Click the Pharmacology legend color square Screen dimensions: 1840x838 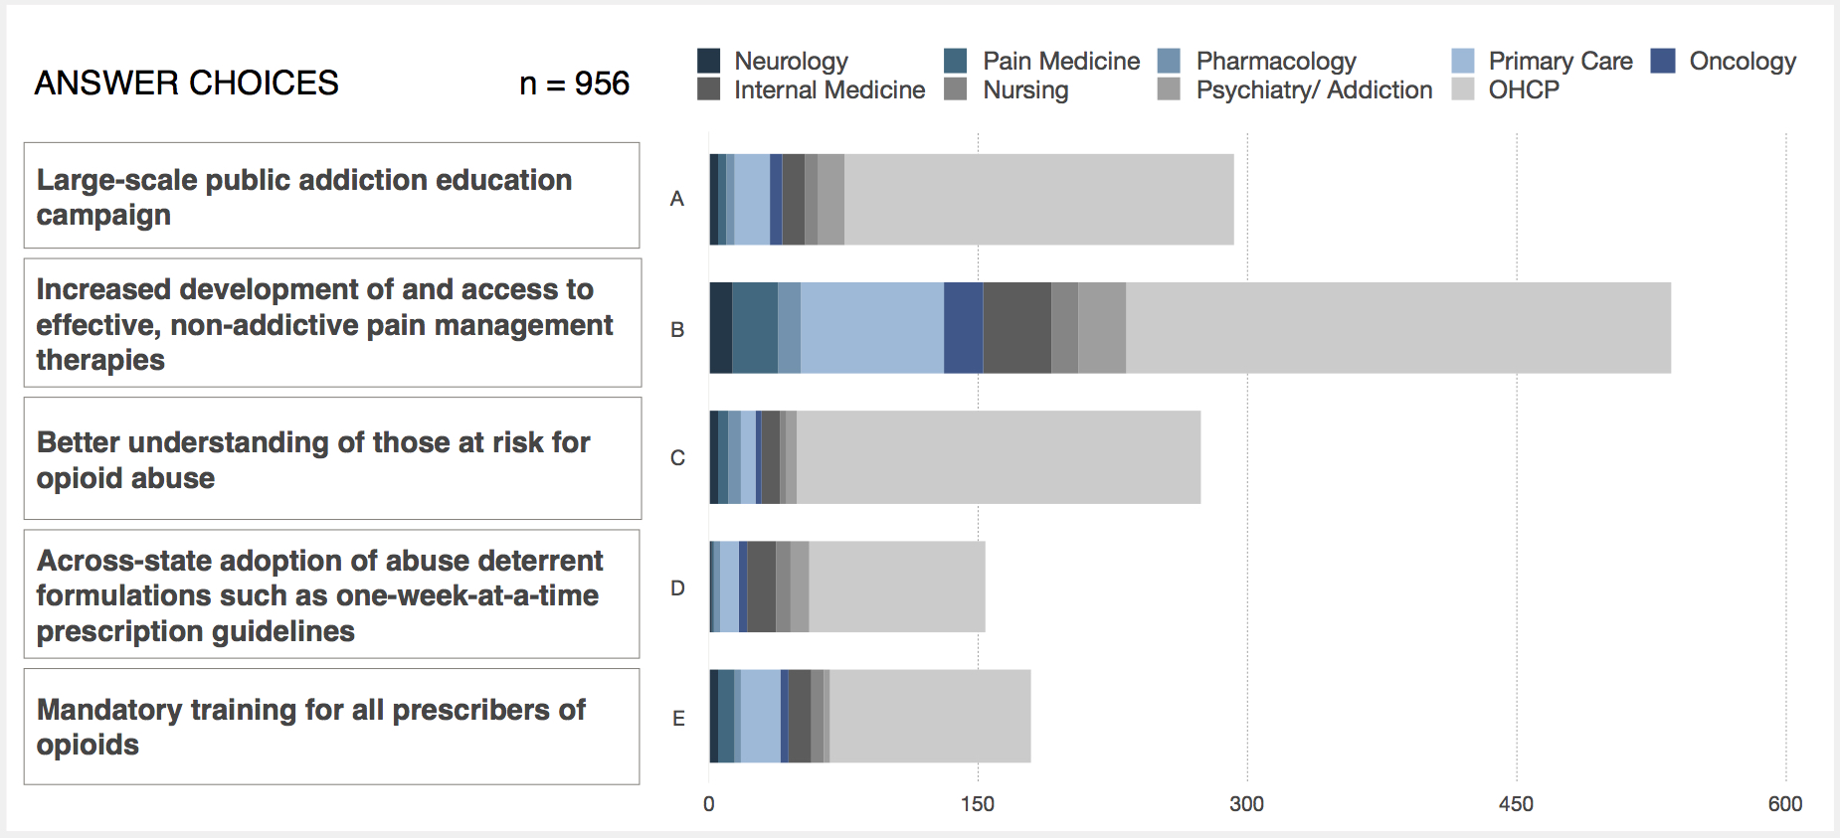click(x=1169, y=61)
